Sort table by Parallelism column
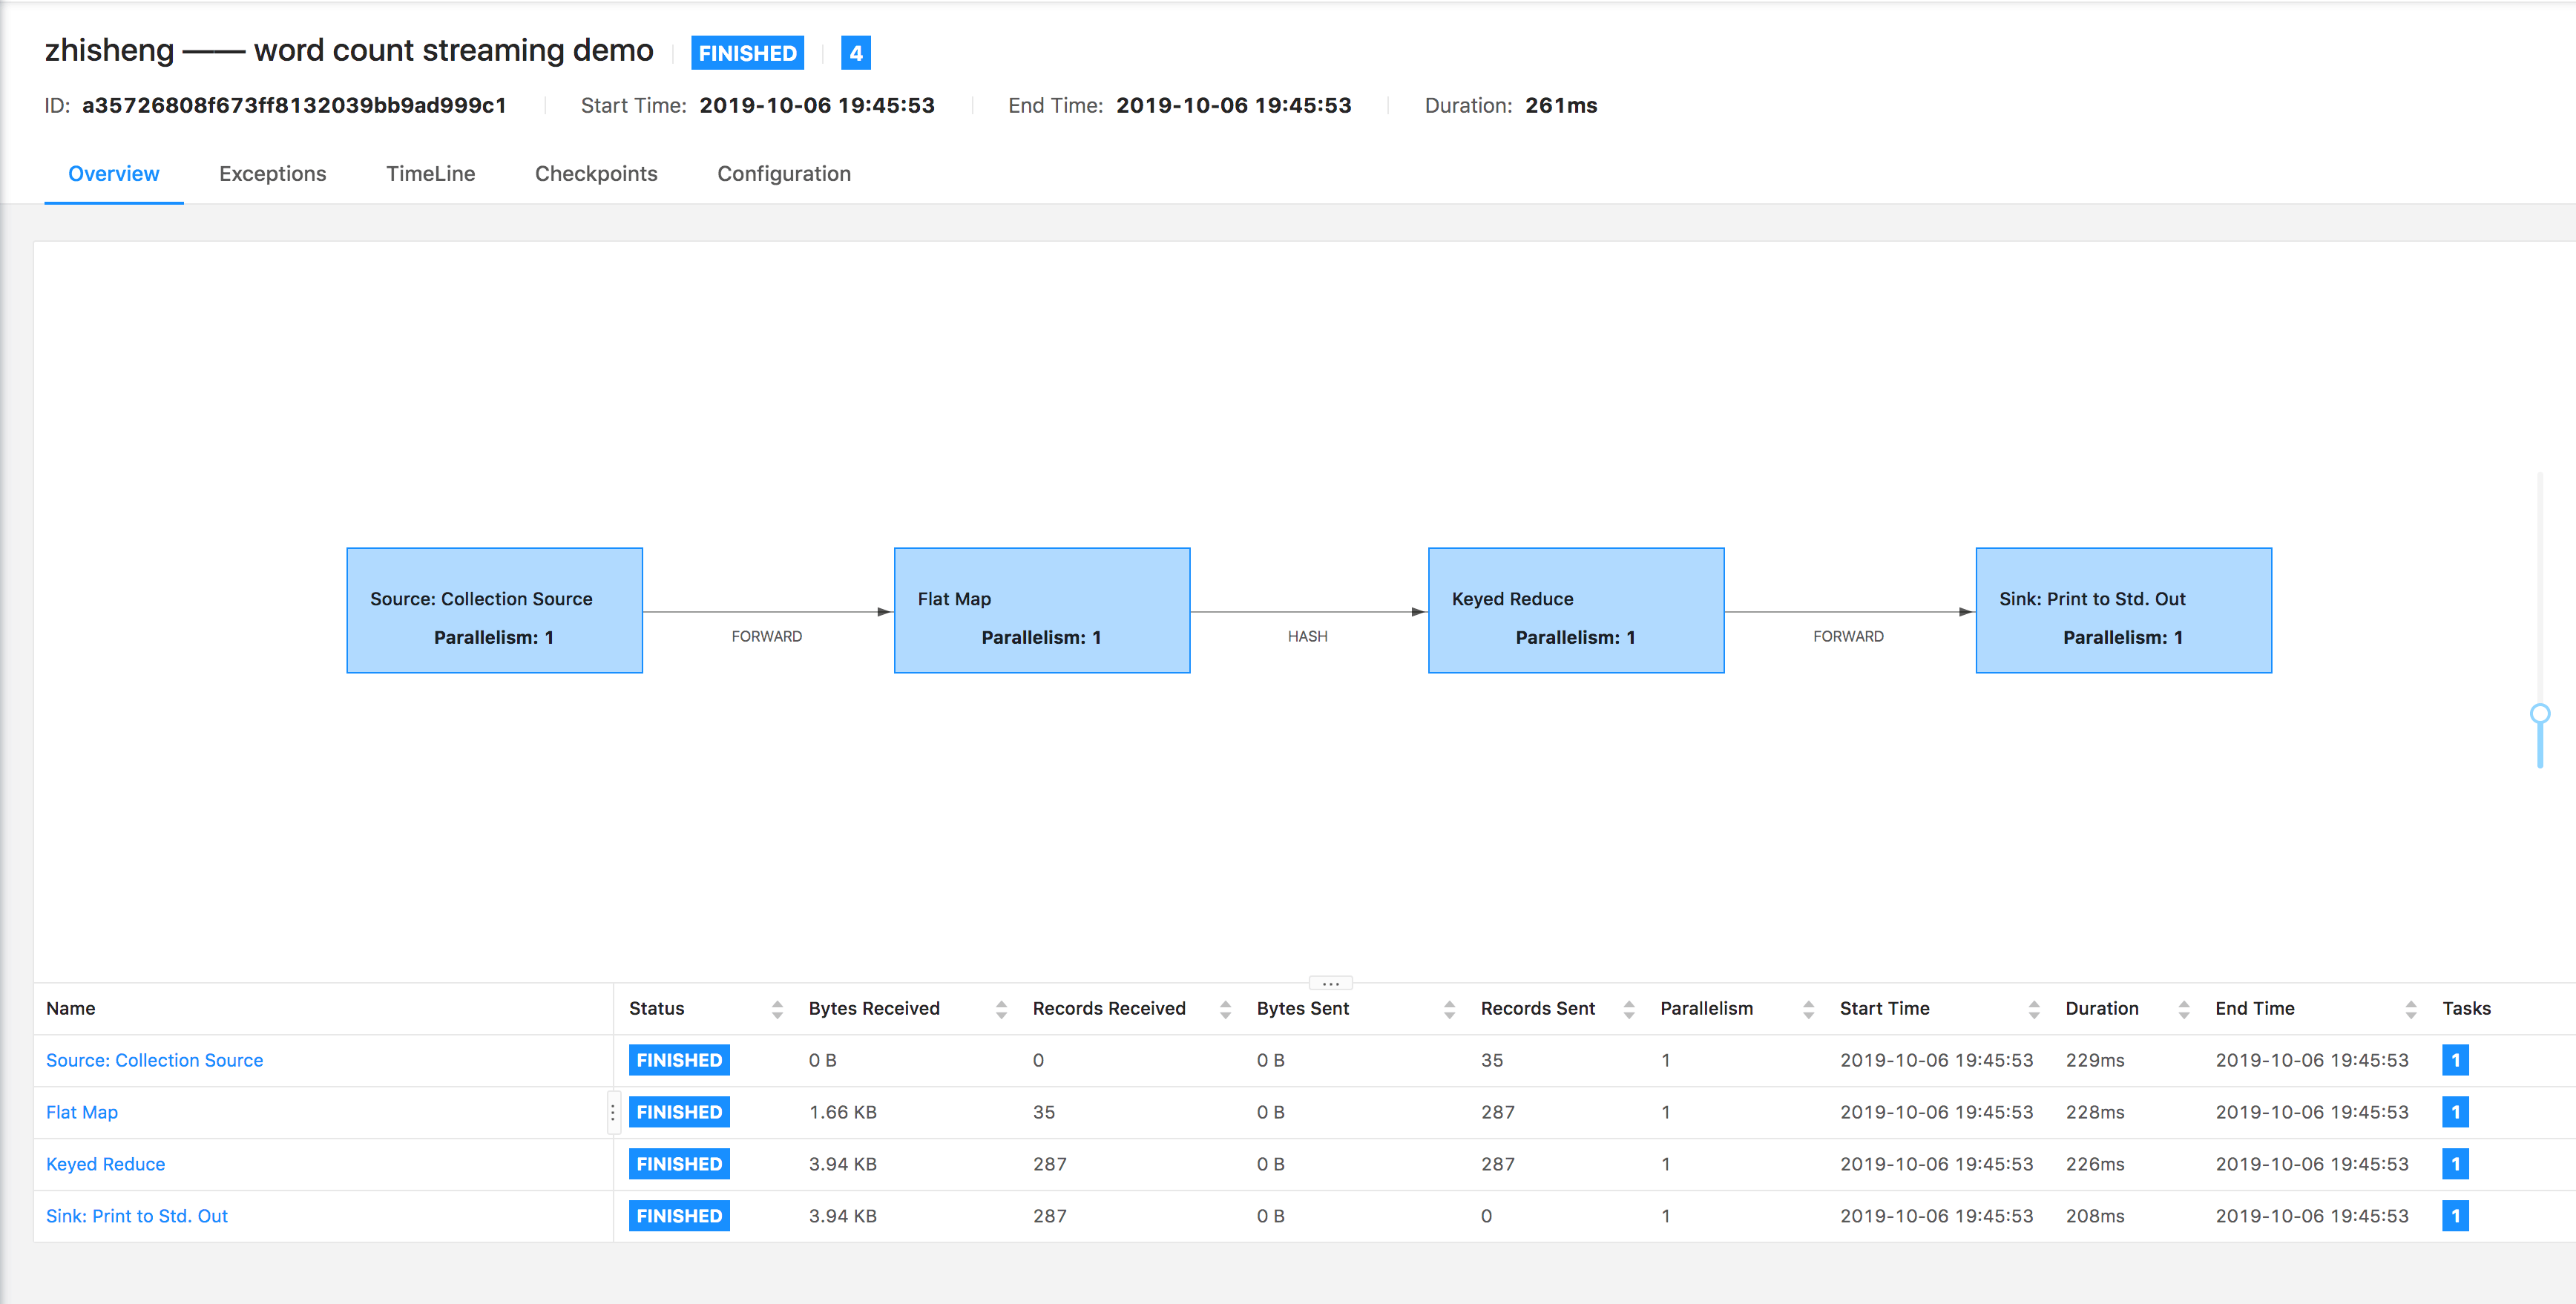The height and width of the screenshot is (1304, 2576). [1808, 1009]
